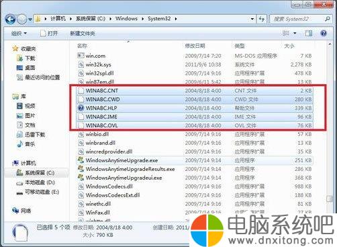Click the 计算机 breadcrumb in address bar
Image resolution: width=337 pixels, height=247 pixels.
click(x=58, y=19)
